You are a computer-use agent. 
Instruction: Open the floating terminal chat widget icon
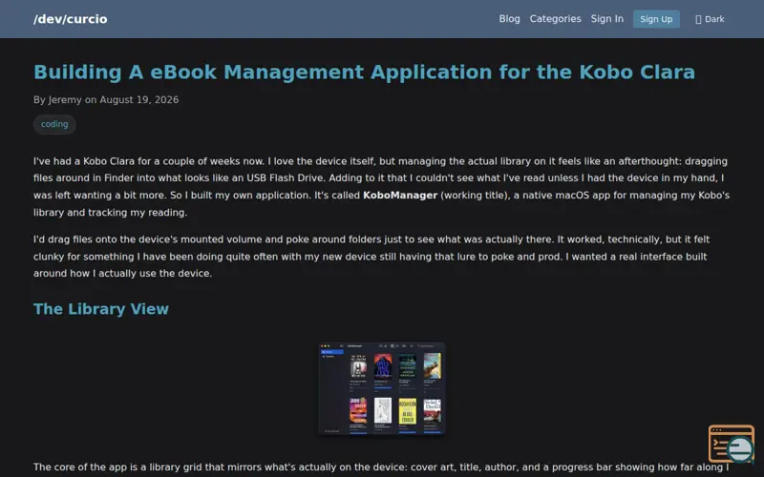click(732, 444)
